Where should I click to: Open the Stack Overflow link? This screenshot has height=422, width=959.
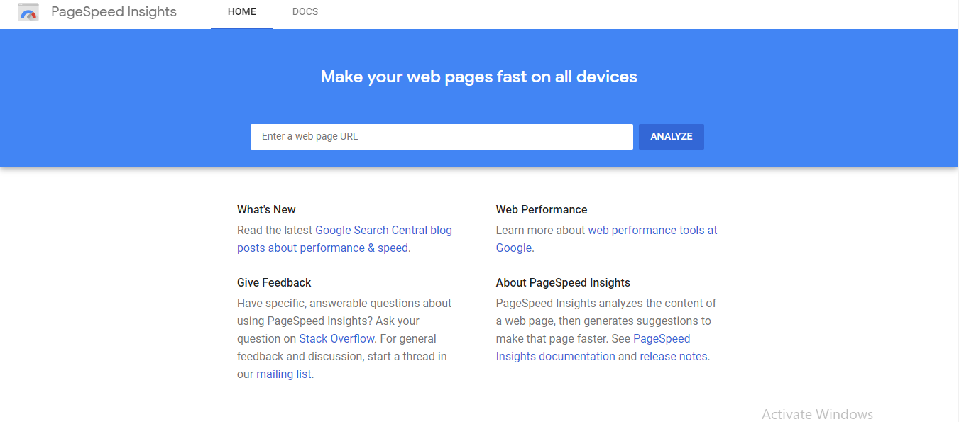click(336, 338)
